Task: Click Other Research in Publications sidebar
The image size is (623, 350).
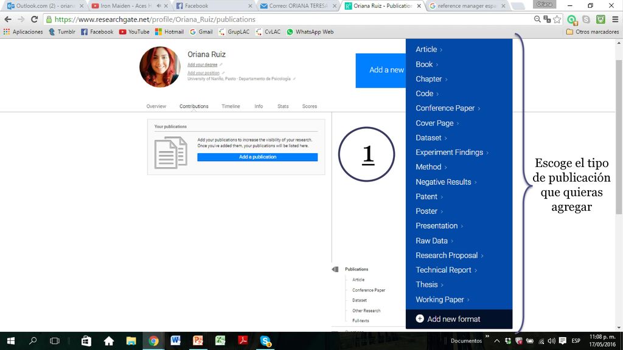Action: tap(366, 311)
